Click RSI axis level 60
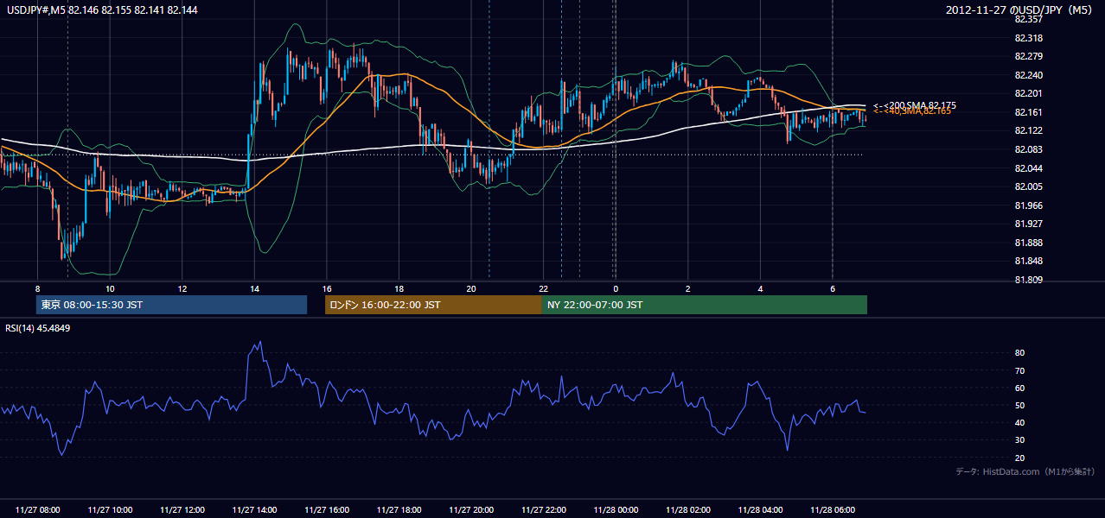This screenshot has width=1105, height=518. click(x=1020, y=388)
